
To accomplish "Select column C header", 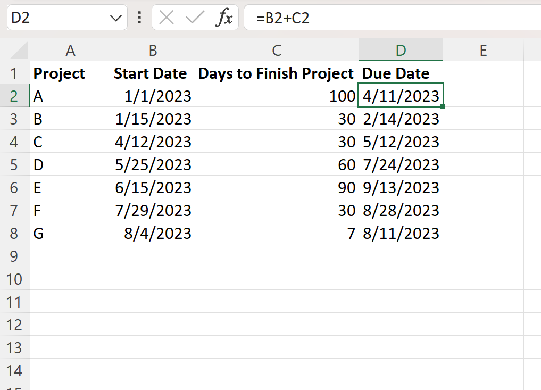I will click(x=277, y=51).
